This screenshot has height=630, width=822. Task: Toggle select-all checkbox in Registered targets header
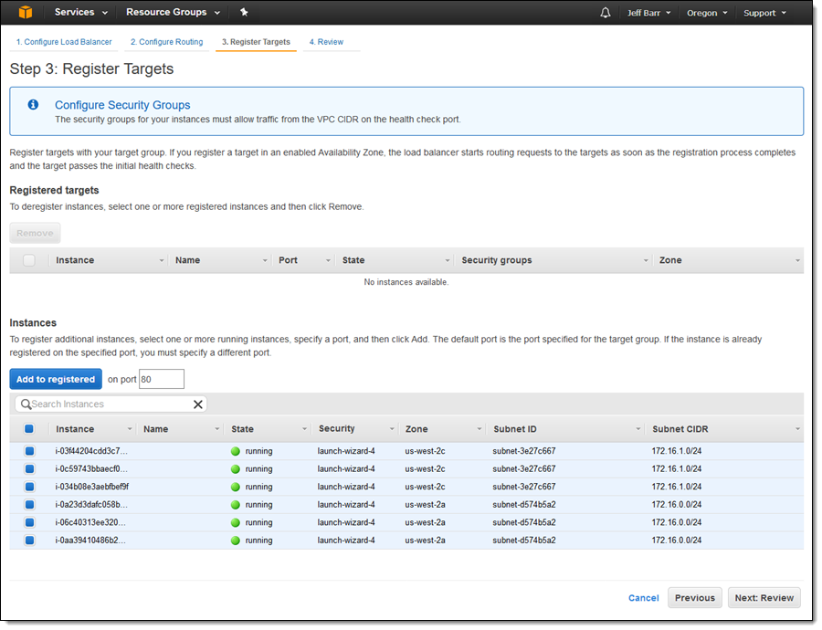29,260
